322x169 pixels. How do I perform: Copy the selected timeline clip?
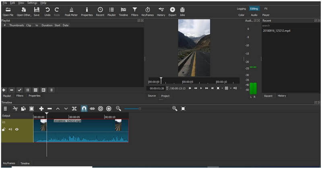[x=23, y=108]
